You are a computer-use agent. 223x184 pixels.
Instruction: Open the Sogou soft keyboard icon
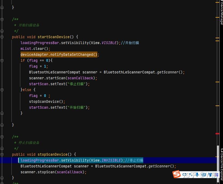[204, 175]
